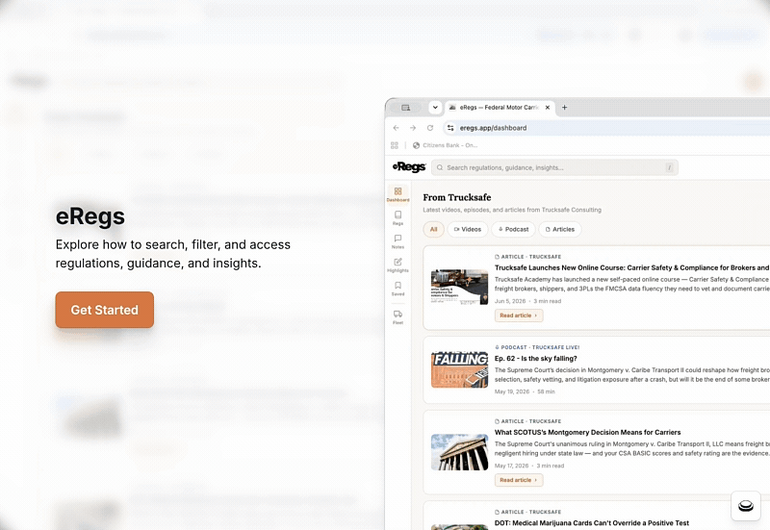Open the Highlights sidebar icon
Screen dimensions: 770x530
[x=398, y=265]
